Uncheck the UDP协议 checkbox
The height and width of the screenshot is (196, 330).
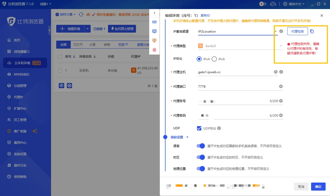[199, 128]
